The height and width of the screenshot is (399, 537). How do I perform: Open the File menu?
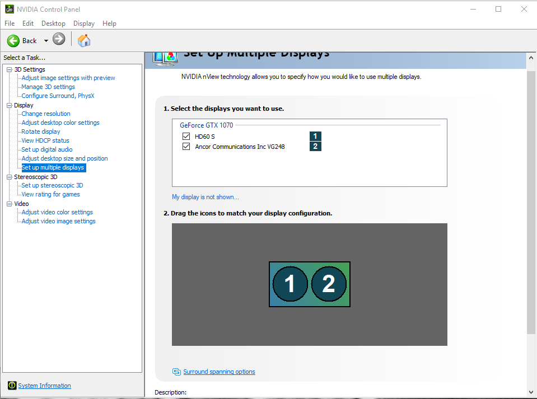pyautogui.click(x=10, y=24)
